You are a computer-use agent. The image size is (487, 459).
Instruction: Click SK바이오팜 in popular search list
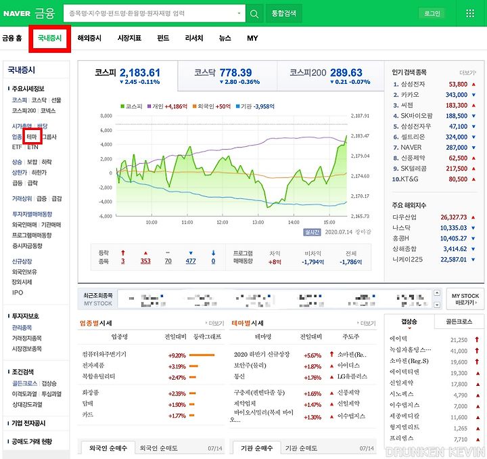[x=417, y=116]
